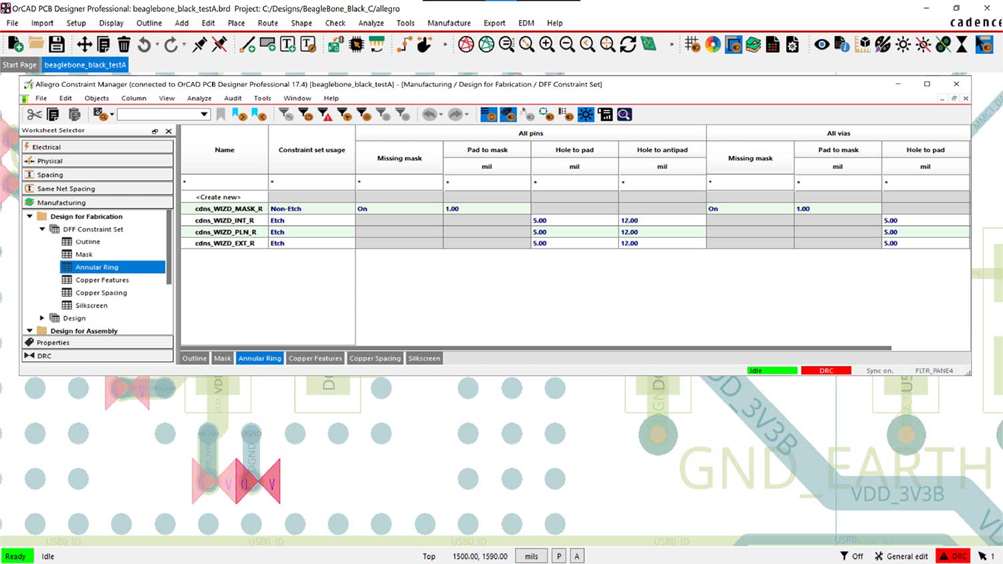Open the Manufacture menu in OrCAD

[449, 23]
